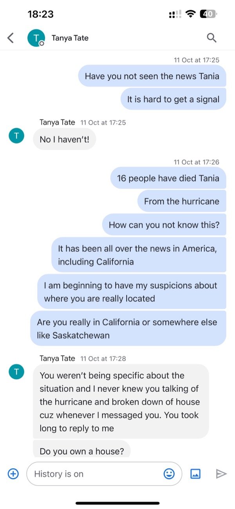Open the image picker icon
Image resolution: width=235 pixels, height=509 pixels.
(x=195, y=474)
